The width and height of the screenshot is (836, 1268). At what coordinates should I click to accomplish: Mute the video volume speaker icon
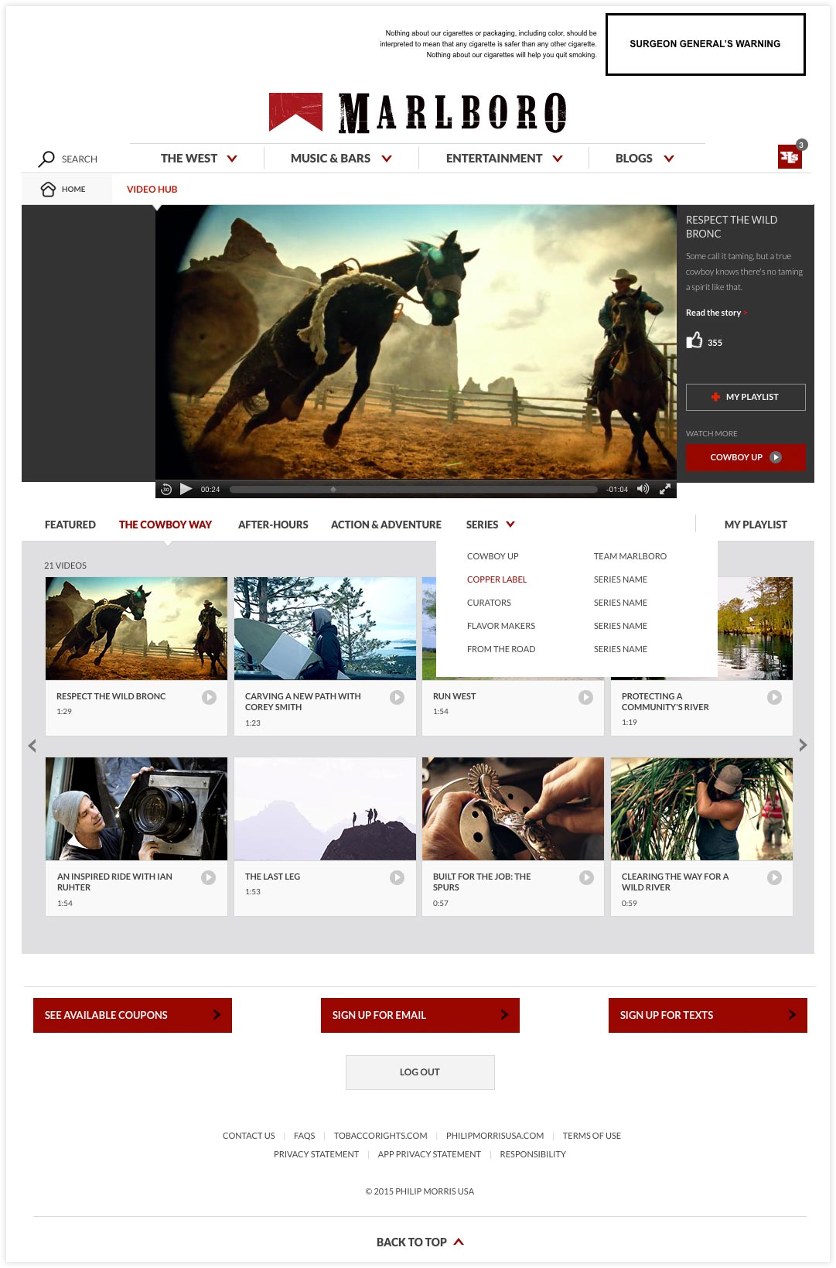[x=643, y=489]
